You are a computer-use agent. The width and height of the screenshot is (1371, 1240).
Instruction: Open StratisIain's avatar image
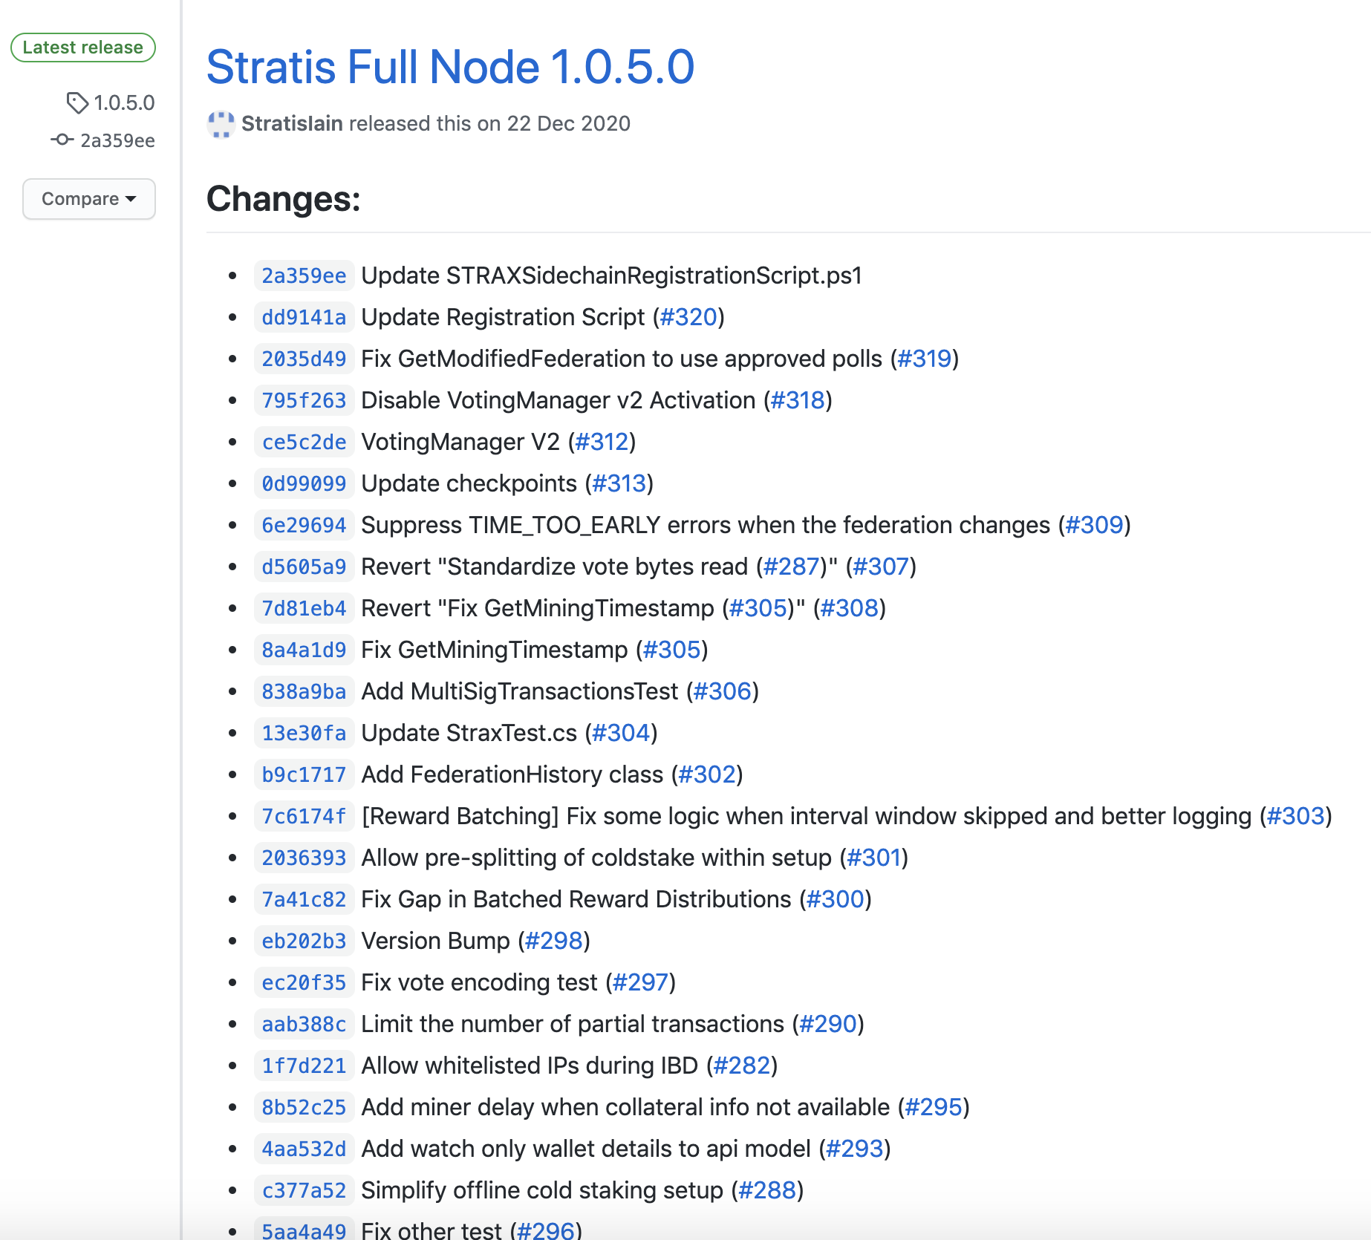[x=221, y=124]
